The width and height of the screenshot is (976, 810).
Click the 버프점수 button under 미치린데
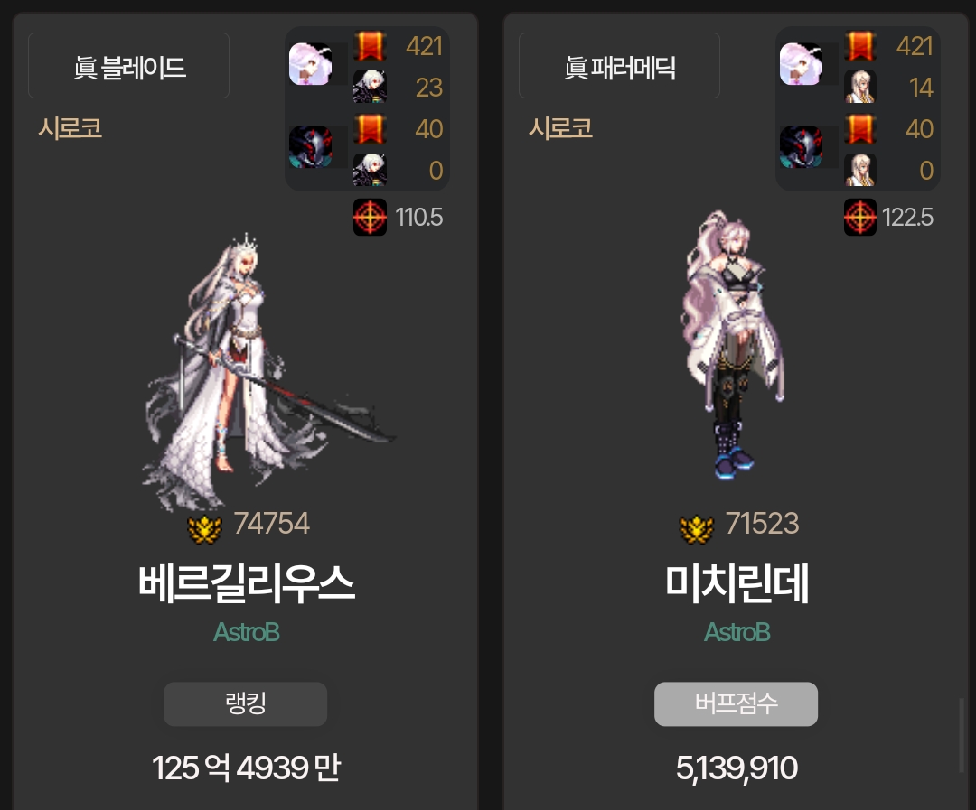736,703
